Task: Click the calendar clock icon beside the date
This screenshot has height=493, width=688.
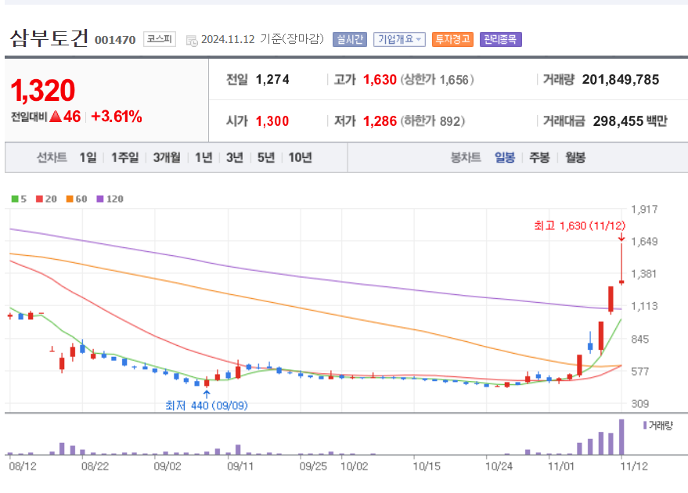Action: pyautogui.click(x=192, y=41)
